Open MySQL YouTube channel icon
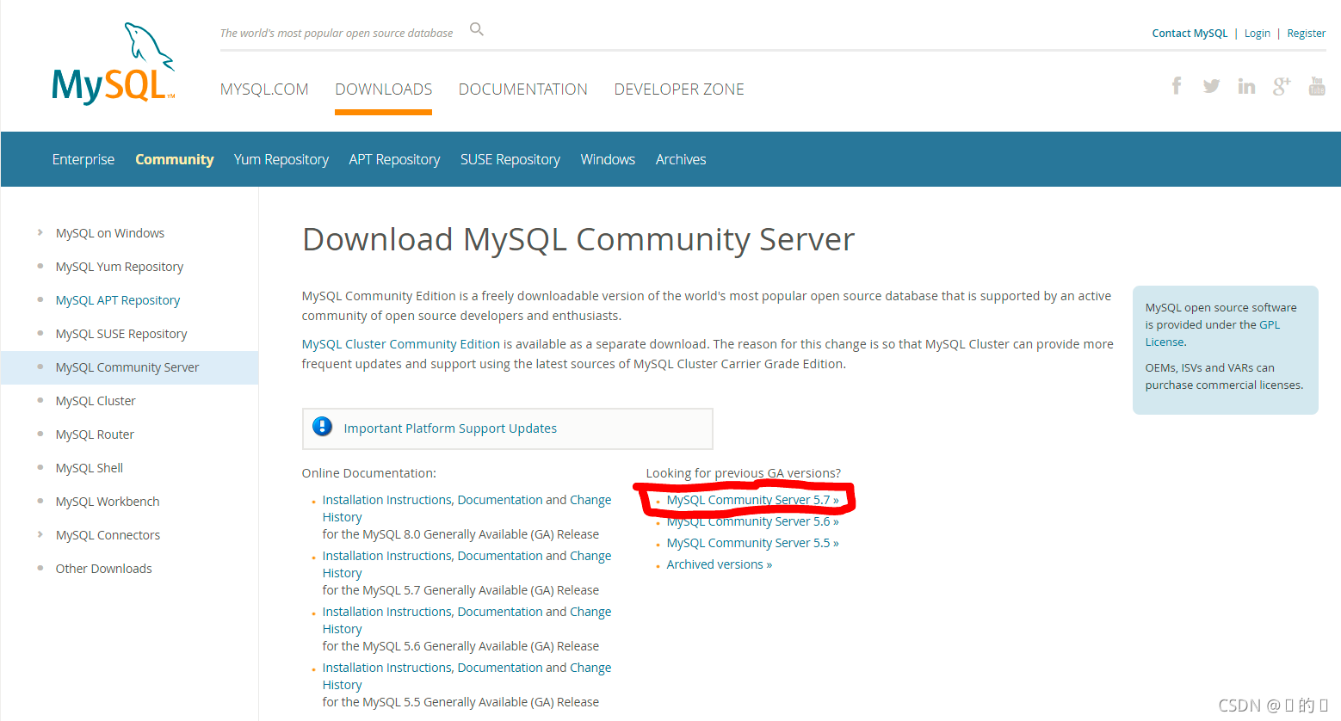1341x721 pixels. [1317, 85]
